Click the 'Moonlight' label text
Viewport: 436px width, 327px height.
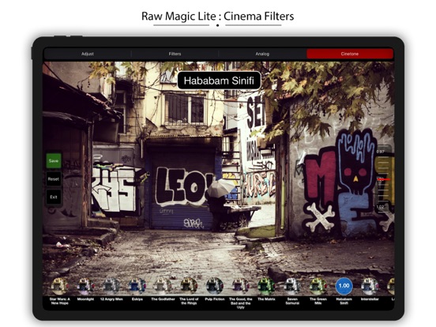pos(85,299)
